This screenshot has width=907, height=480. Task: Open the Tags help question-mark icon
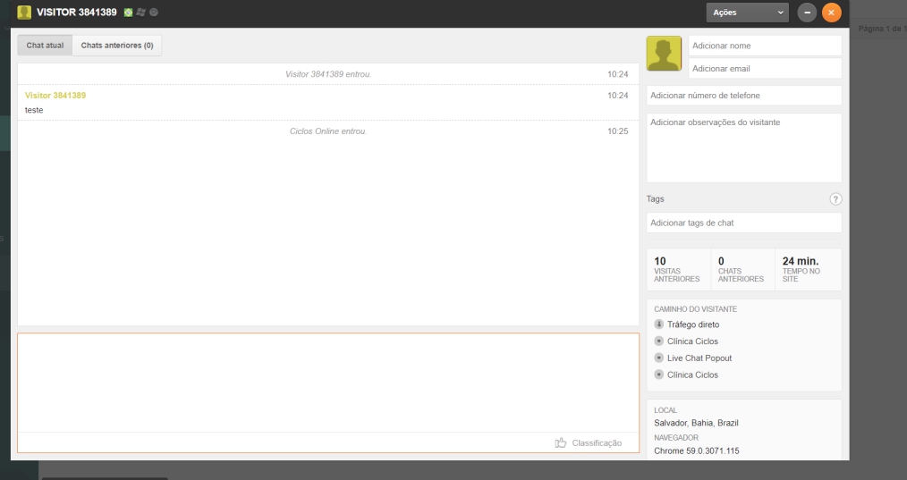[835, 199]
